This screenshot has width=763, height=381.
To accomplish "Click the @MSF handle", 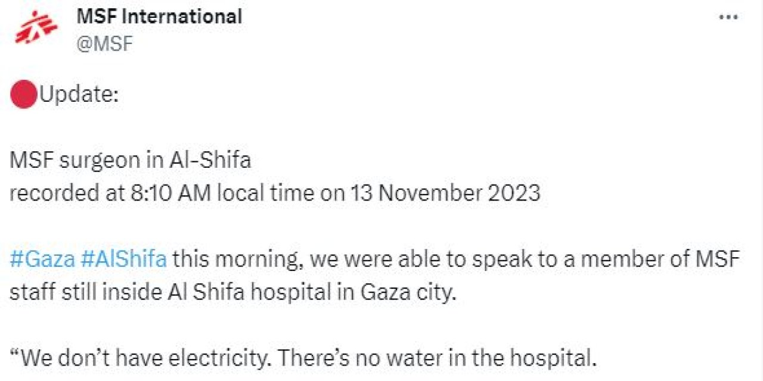I will (x=104, y=43).
